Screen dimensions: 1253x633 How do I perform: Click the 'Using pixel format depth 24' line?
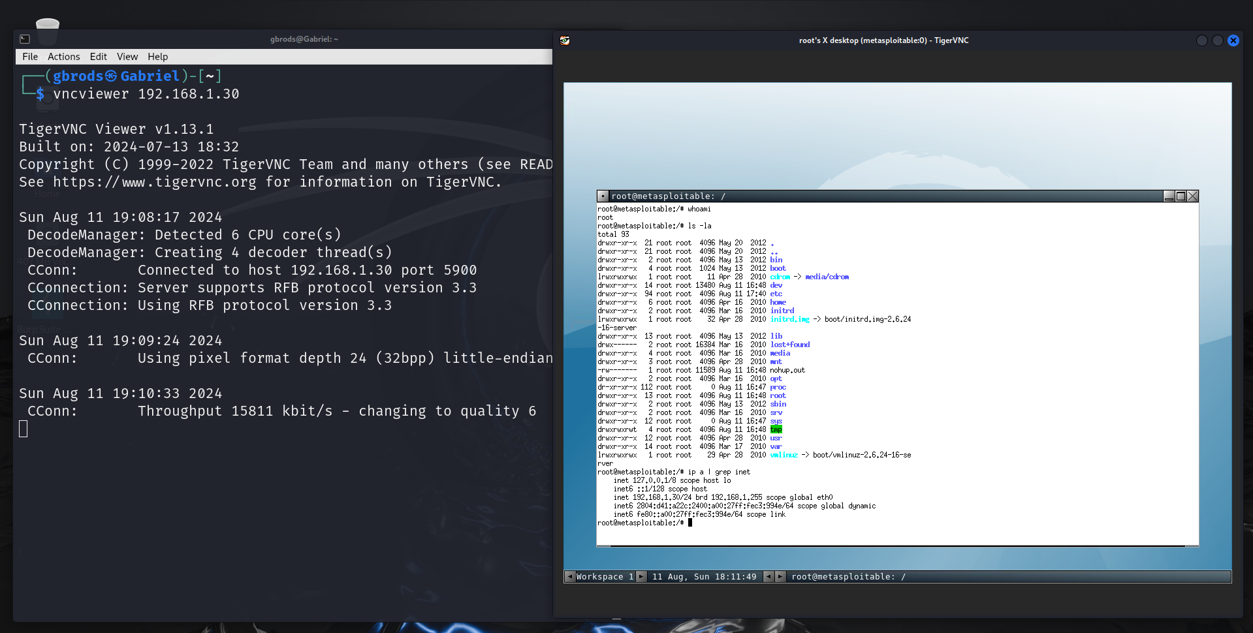tap(290, 358)
